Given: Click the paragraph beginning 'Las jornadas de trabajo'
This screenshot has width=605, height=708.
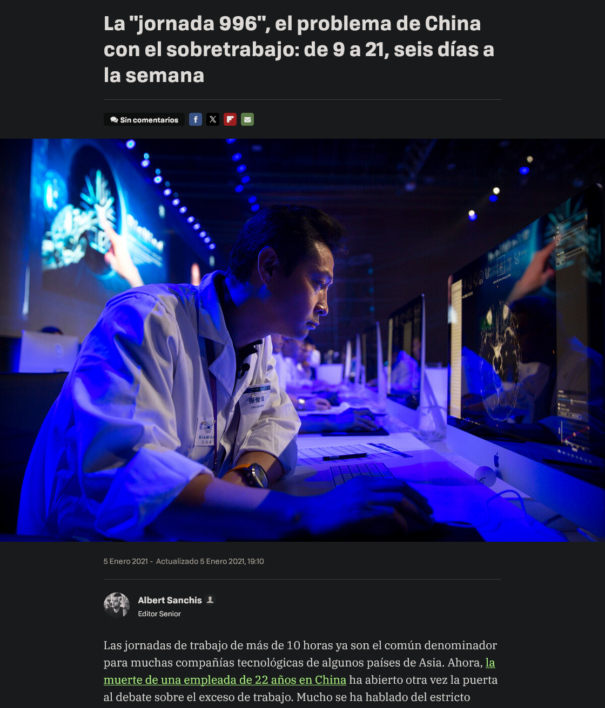Looking at the screenshot, I should click(300, 671).
